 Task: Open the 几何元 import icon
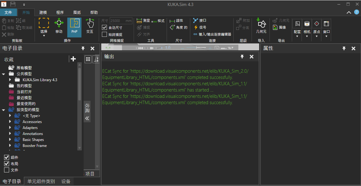click(x=261, y=24)
